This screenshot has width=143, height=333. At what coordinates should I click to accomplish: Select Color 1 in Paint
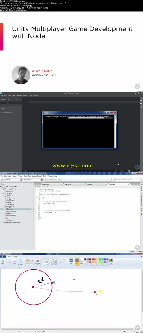77,262
